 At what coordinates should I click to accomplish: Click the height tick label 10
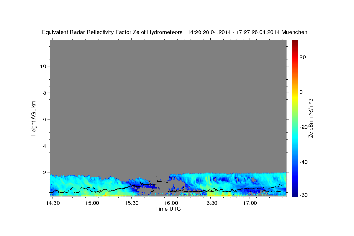43,66
